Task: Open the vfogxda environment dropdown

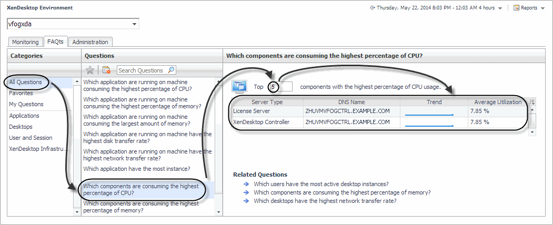Action: [x=135, y=24]
